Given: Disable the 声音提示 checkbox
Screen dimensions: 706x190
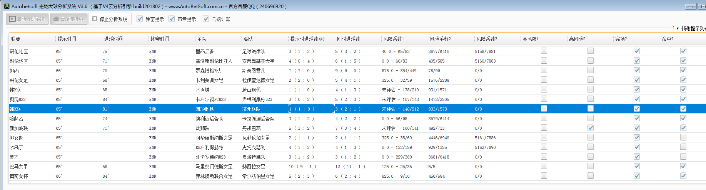Looking at the screenshot, I should (172, 19).
